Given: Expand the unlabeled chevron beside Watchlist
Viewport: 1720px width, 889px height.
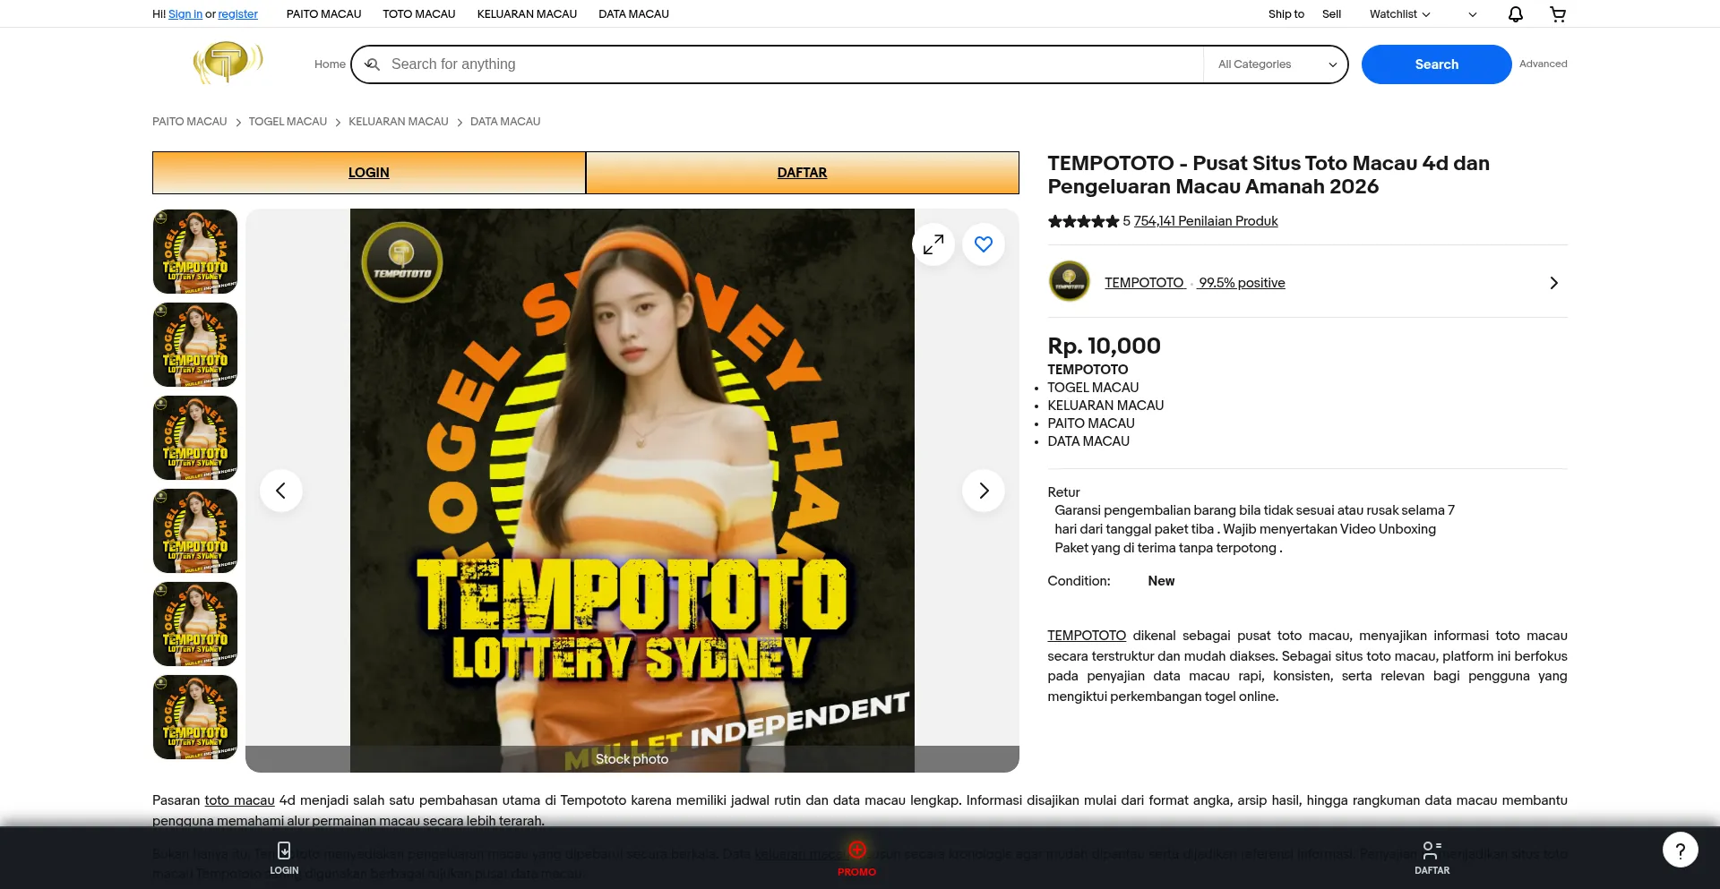Looking at the screenshot, I should [x=1472, y=14].
